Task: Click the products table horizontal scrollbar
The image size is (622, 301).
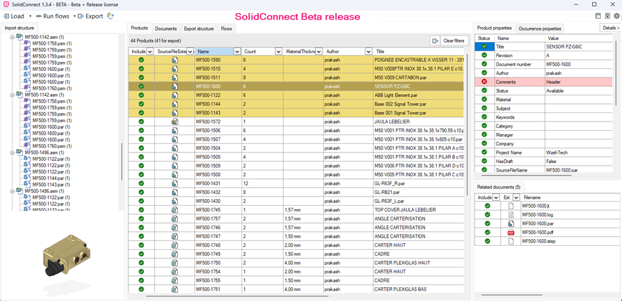Action: click(x=237, y=296)
